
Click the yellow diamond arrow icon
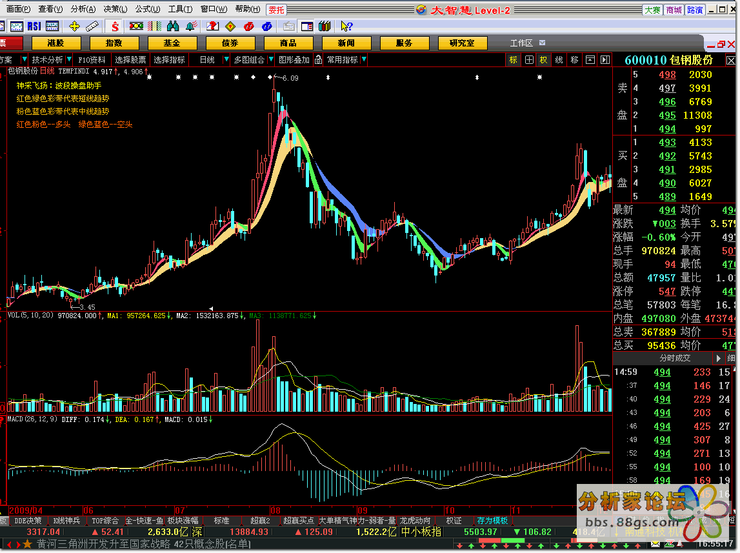[231, 26]
